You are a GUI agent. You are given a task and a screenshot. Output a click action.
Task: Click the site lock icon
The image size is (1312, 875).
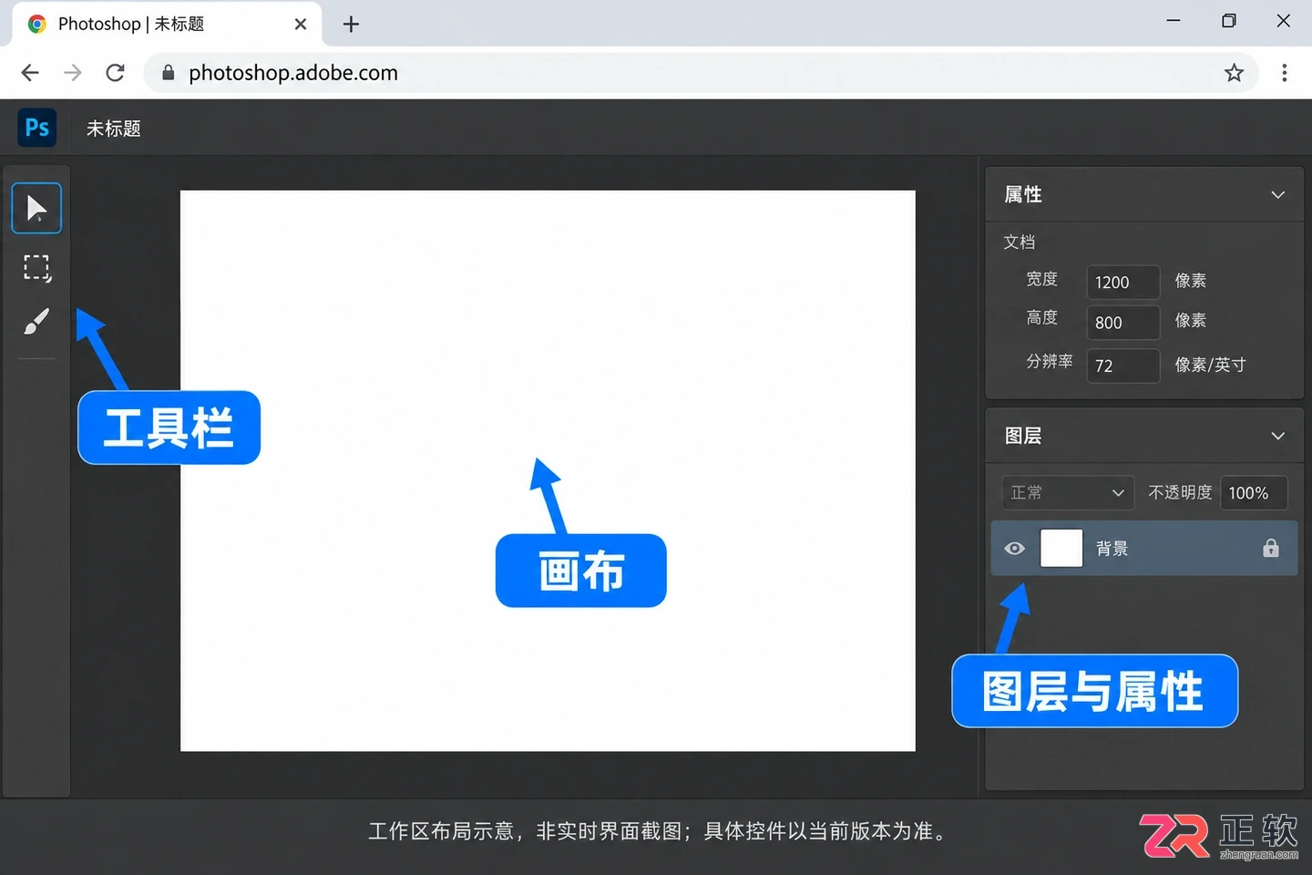point(169,73)
